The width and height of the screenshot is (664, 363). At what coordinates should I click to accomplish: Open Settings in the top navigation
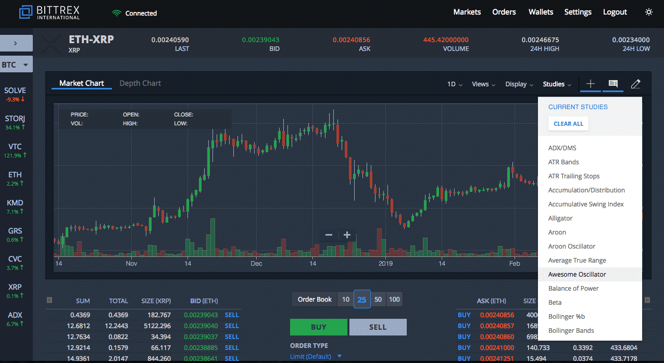(578, 12)
